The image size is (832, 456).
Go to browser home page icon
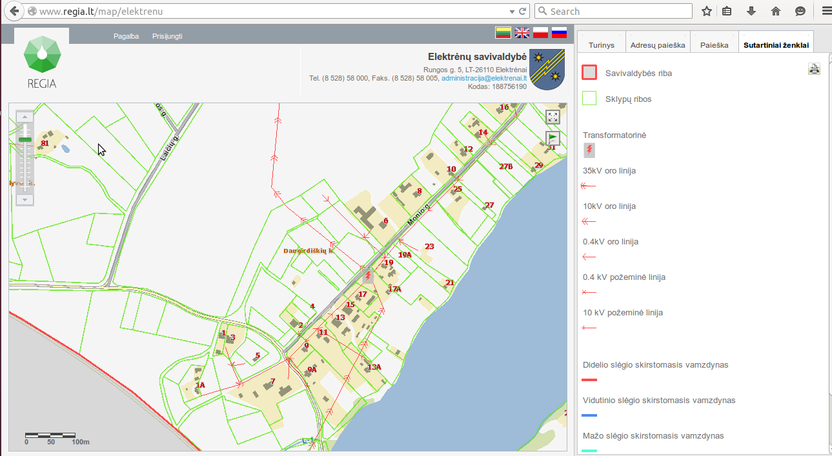tap(776, 11)
